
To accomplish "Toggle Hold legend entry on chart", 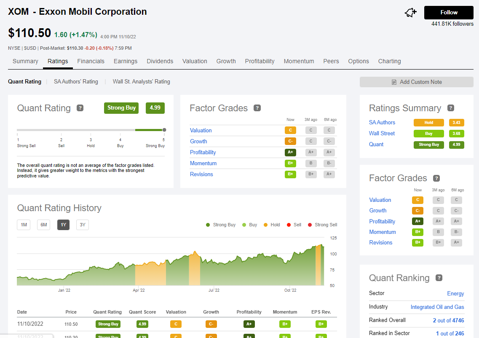I will (x=272, y=225).
